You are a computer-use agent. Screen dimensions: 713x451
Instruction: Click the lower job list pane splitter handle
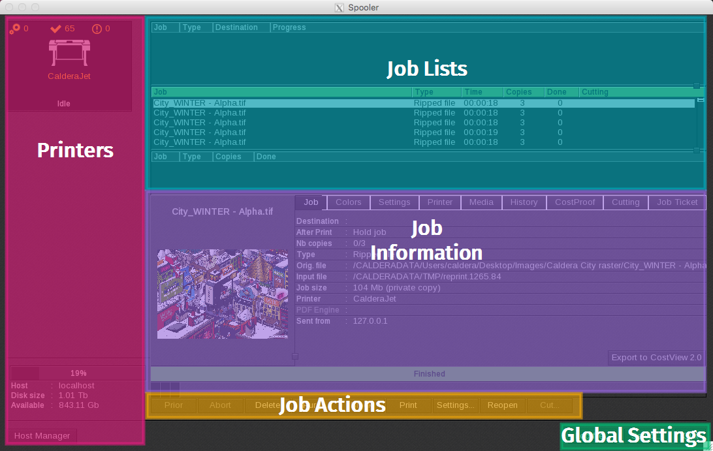click(697, 150)
